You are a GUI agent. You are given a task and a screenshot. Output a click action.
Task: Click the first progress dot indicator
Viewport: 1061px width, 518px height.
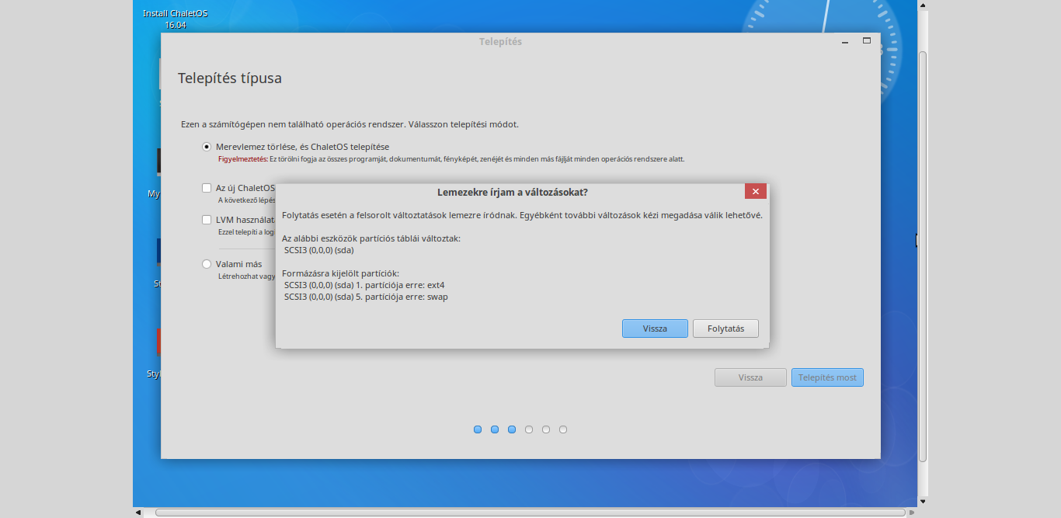point(478,429)
